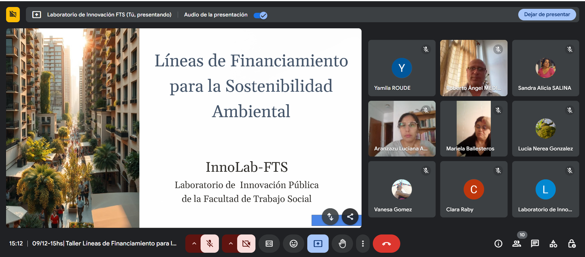This screenshot has height=257, width=585.
Task: Show participants people icon
Action: click(517, 244)
